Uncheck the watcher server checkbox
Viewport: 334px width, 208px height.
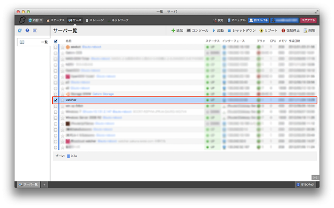point(56,100)
